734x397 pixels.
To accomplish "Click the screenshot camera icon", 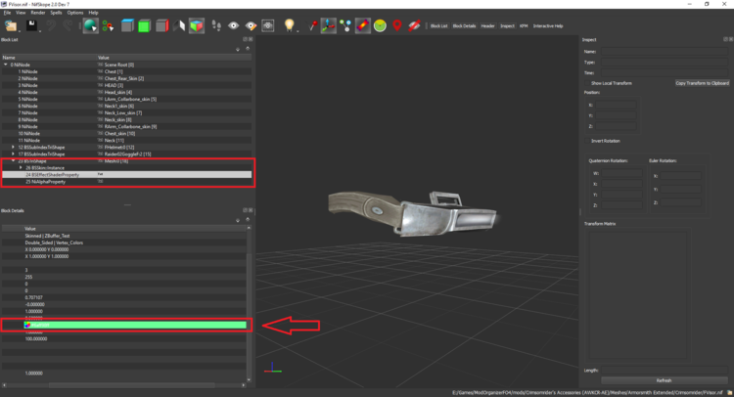I will tap(268, 25).
